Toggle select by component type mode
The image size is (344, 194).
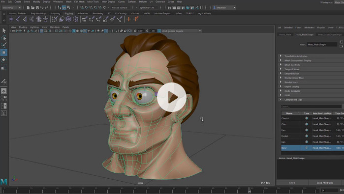(x=69, y=8)
